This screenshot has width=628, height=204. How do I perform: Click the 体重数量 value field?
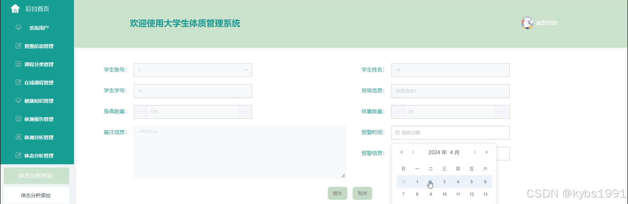pos(451,112)
